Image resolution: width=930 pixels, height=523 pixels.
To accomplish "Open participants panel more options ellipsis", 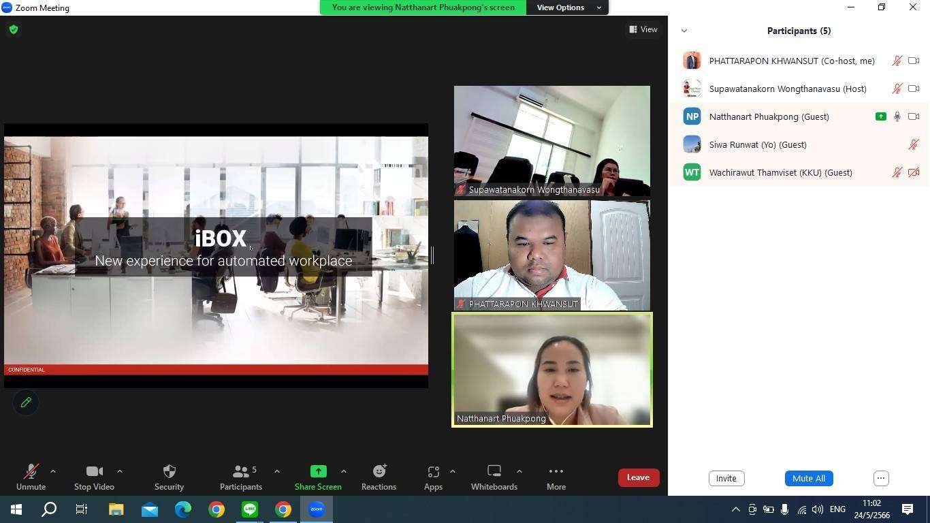I will pyautogui.click(x=881, y=478).
